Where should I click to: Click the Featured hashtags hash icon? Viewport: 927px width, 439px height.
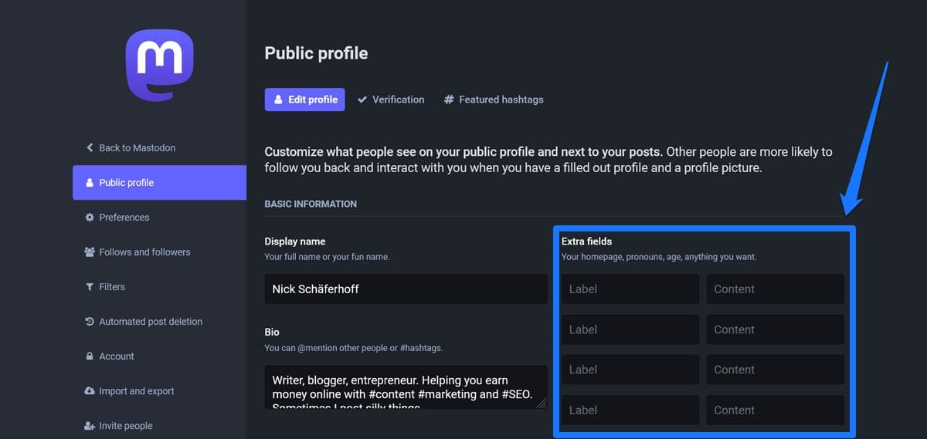point(449,100)
